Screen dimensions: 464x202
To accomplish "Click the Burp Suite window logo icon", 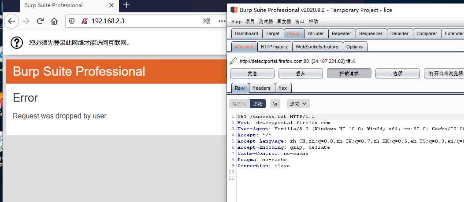I will pos(234,10).
